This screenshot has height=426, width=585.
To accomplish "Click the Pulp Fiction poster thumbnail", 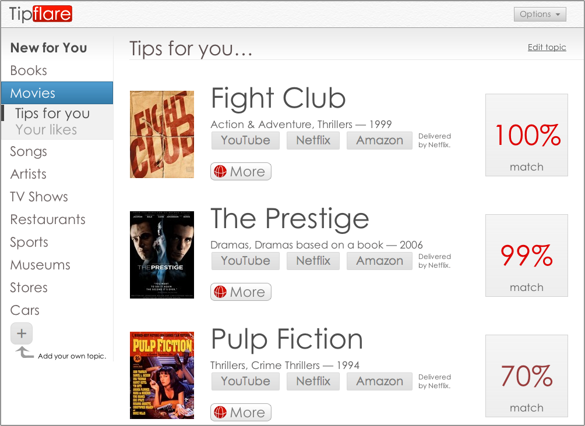I will [x=162, y=375].
